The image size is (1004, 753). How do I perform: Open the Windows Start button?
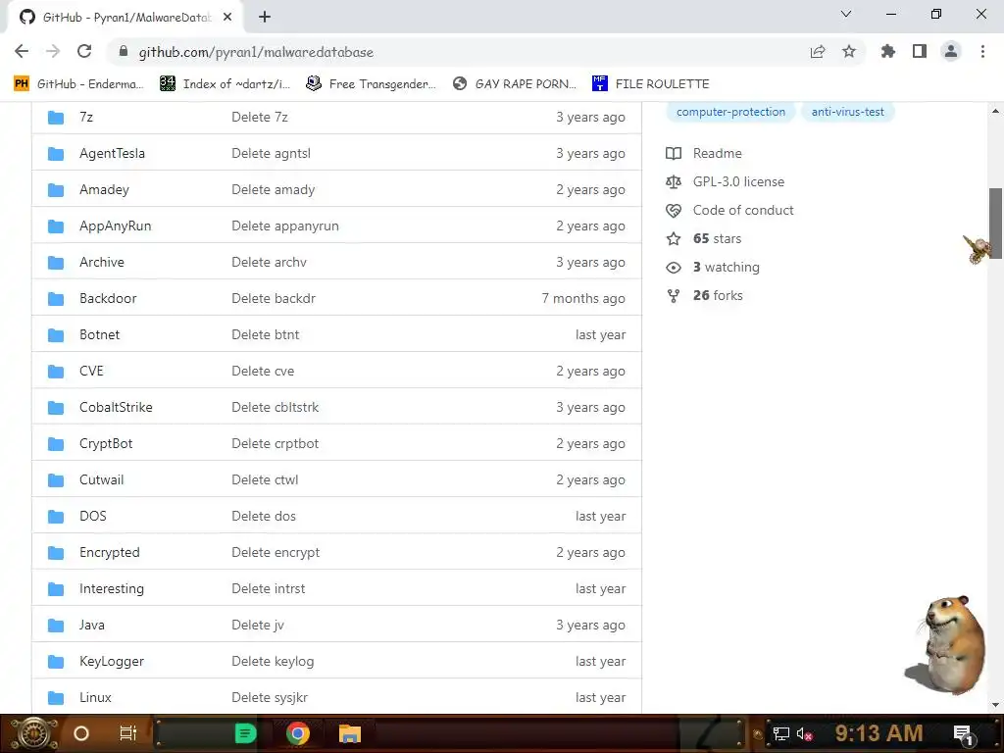point(34,733)
